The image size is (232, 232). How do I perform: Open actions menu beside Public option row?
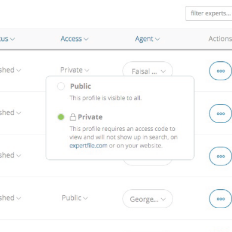(x=221, y=114)
